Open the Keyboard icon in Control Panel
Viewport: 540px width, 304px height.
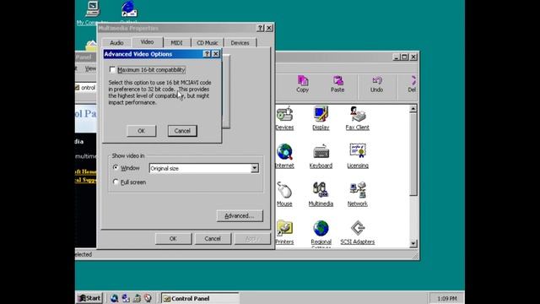click(321, 156)
